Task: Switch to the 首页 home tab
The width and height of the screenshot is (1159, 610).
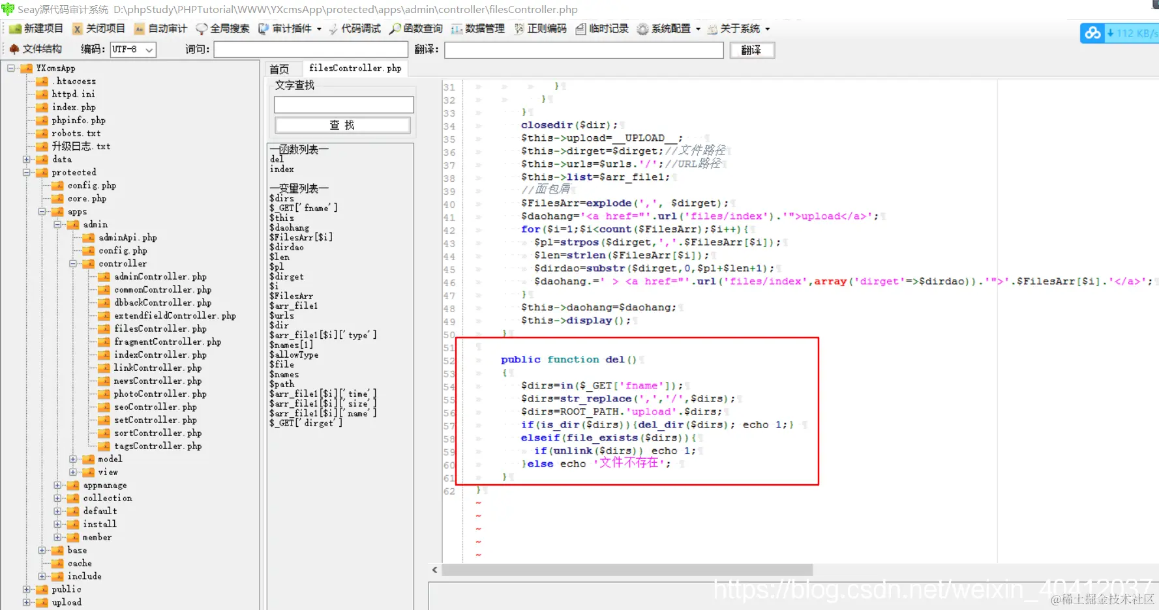Action: coord(279,69)
